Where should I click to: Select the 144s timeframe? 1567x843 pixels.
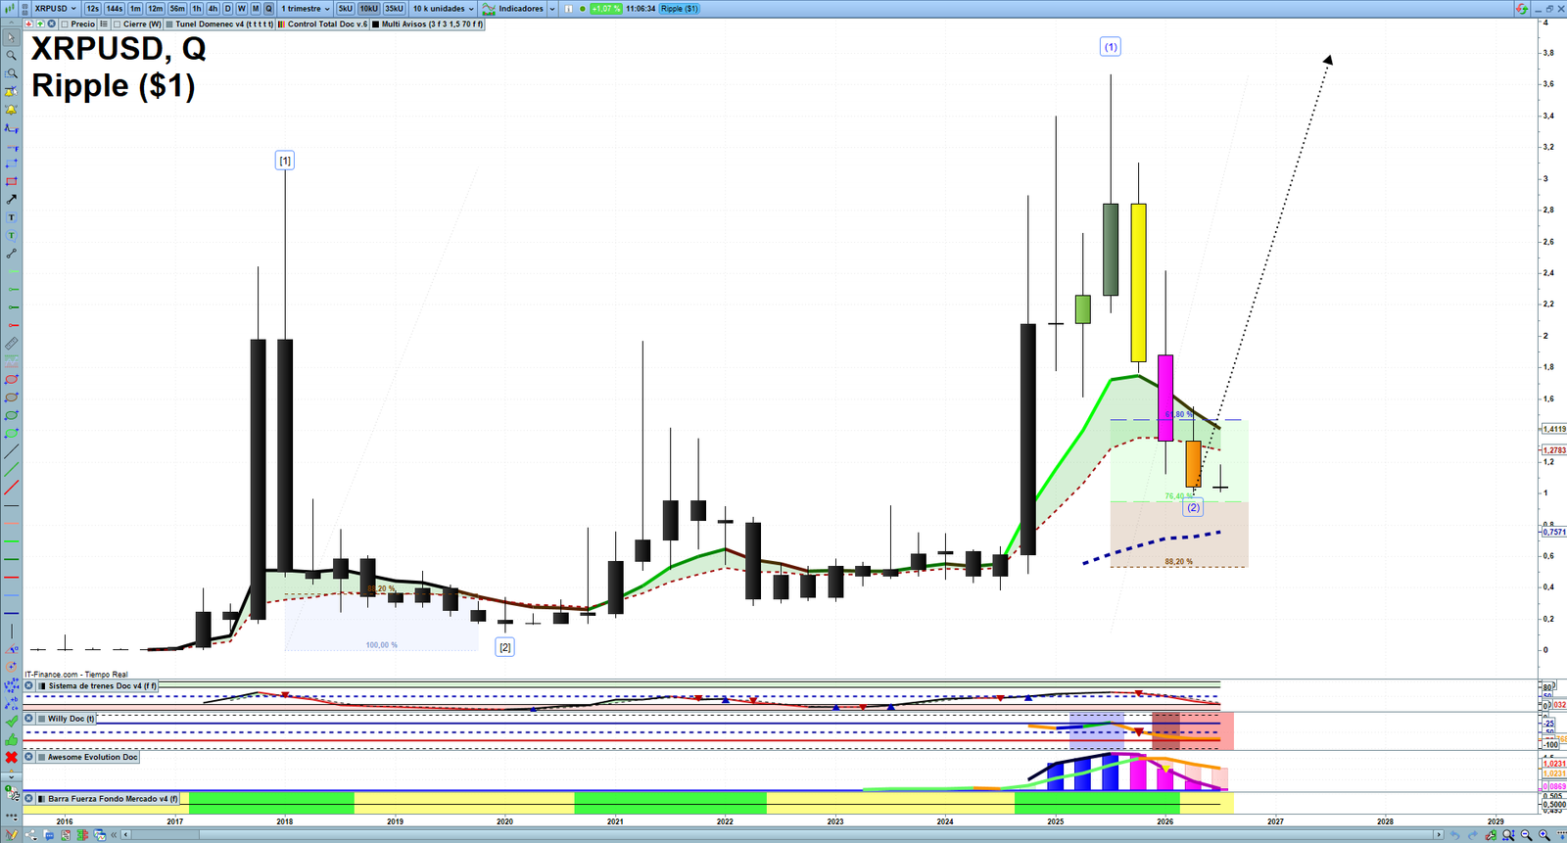114,9
